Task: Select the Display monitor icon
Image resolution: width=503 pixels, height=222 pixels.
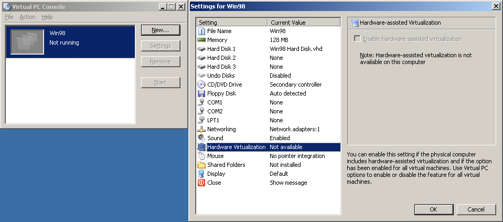Action: [201, 174]
